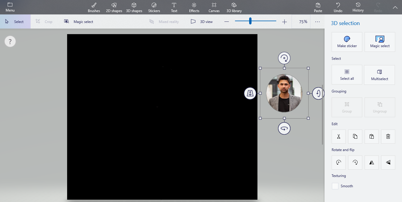The width and height of the screenshot is (402, 202).
Task: Enable the Smooth texturing checkbox
Action: 335,186
